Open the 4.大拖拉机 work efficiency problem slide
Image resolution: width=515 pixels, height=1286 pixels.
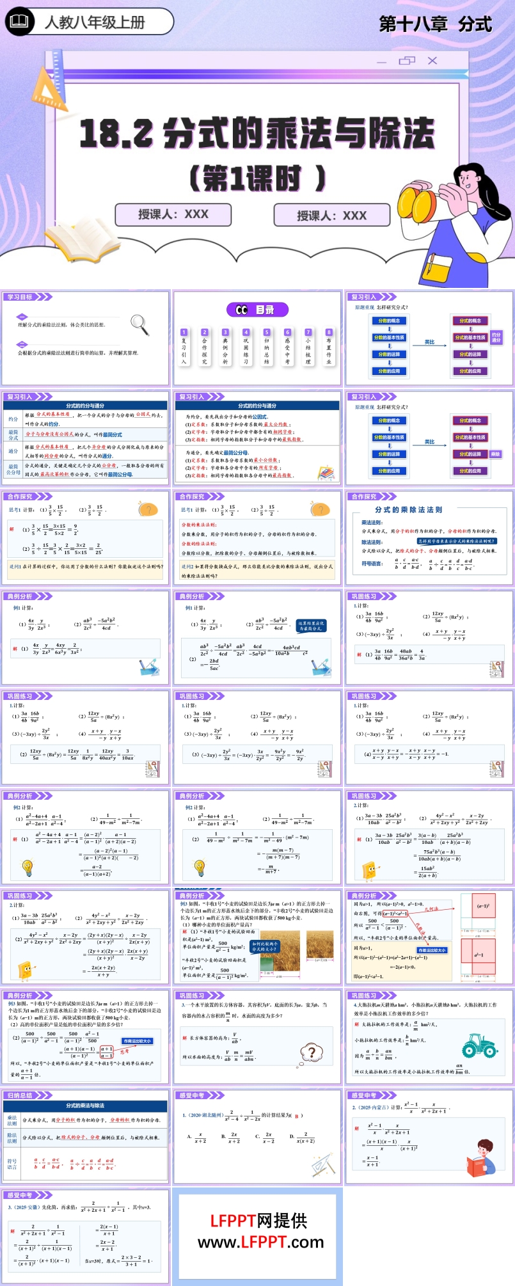point(429,1037)
